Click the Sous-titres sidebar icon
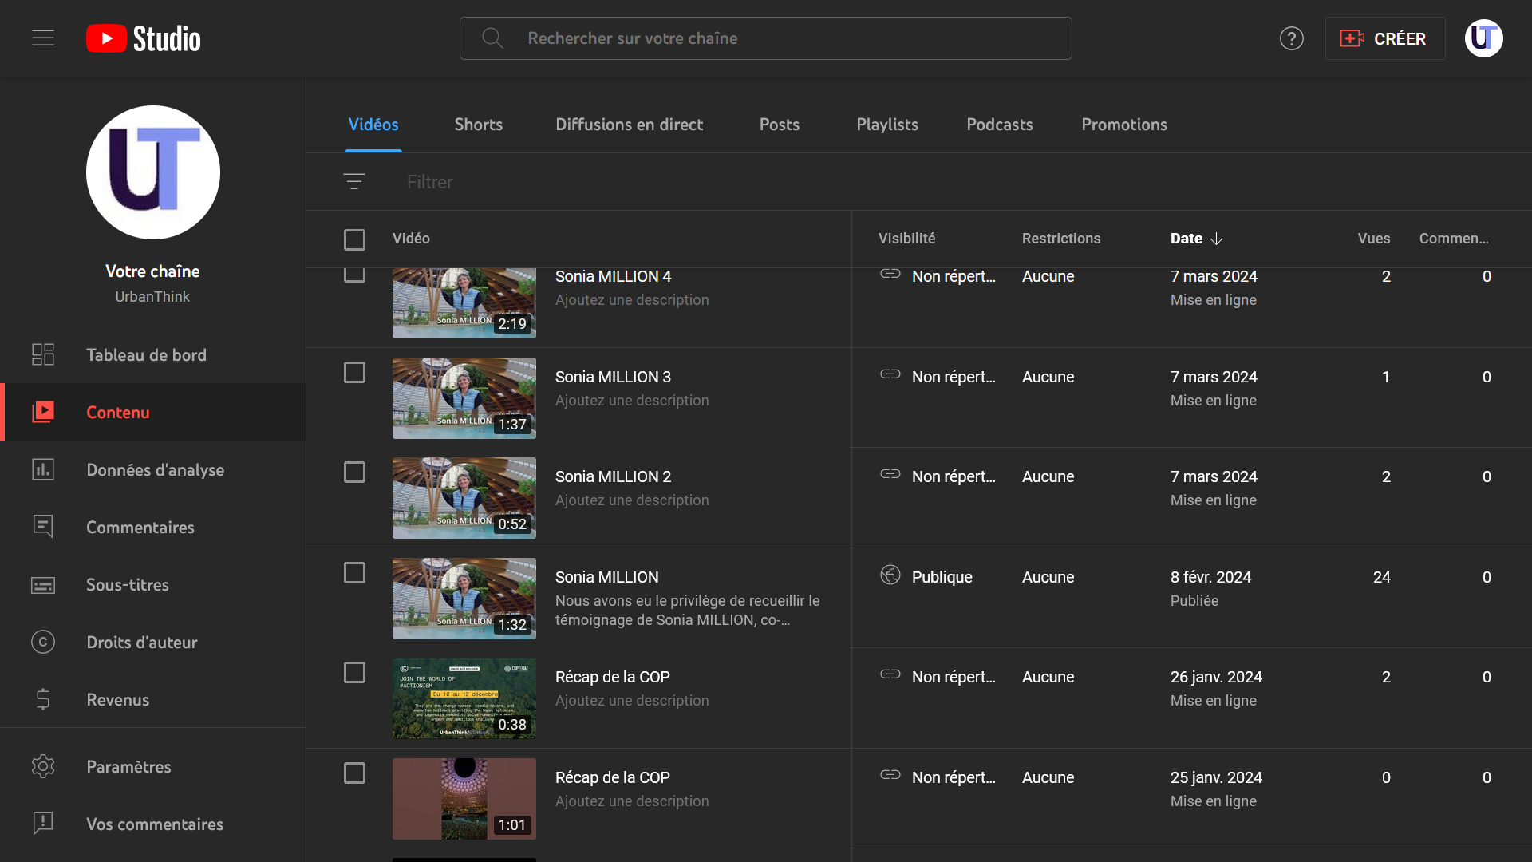Viewport: 1532px width, 862px height. [x=43, y=585]
